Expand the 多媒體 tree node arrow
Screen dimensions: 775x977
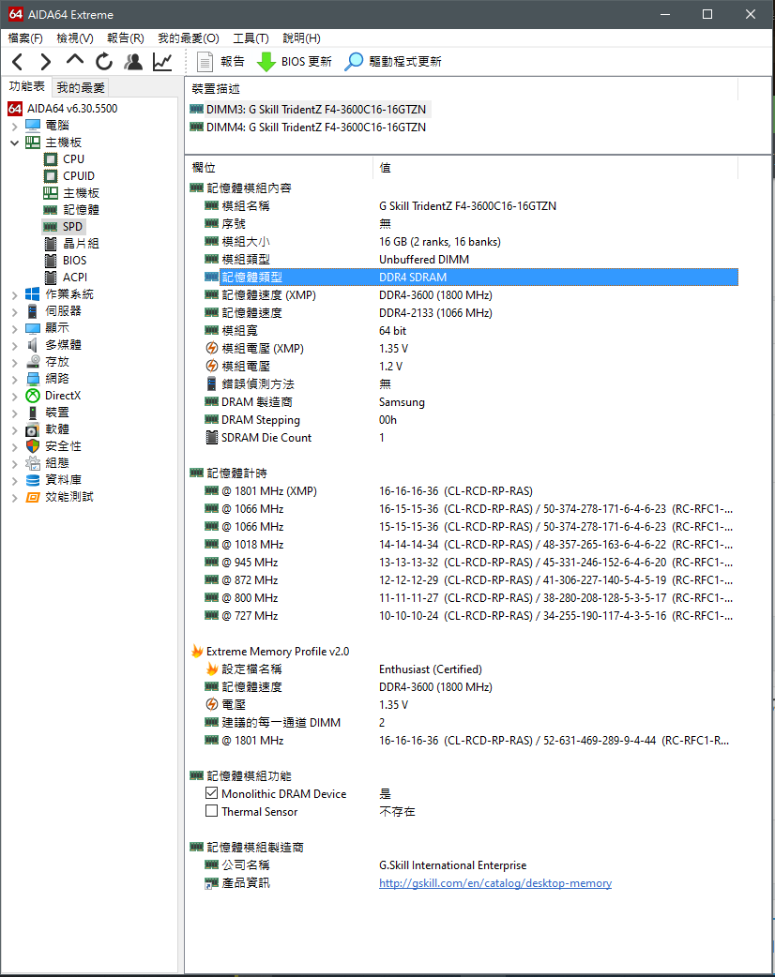click(x=14, y=345)
